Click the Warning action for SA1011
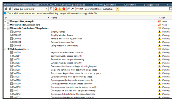This screenshot has width=175, height=102. [x=165, y=90]
